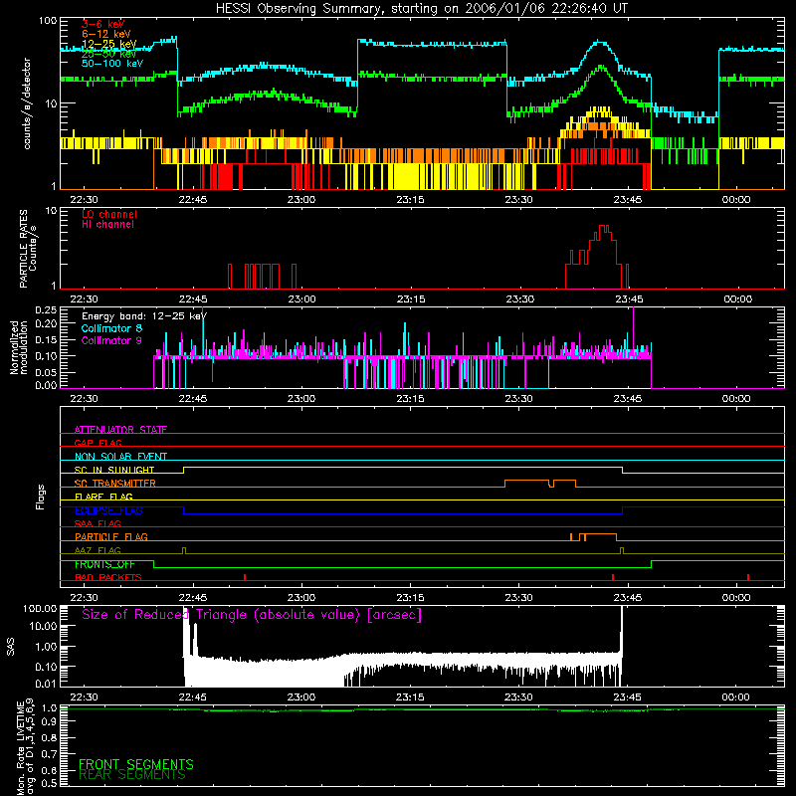Click the 'counts/s/detector' axis label
This screenshot has height=796, width=796.
(x=27, y=103)
